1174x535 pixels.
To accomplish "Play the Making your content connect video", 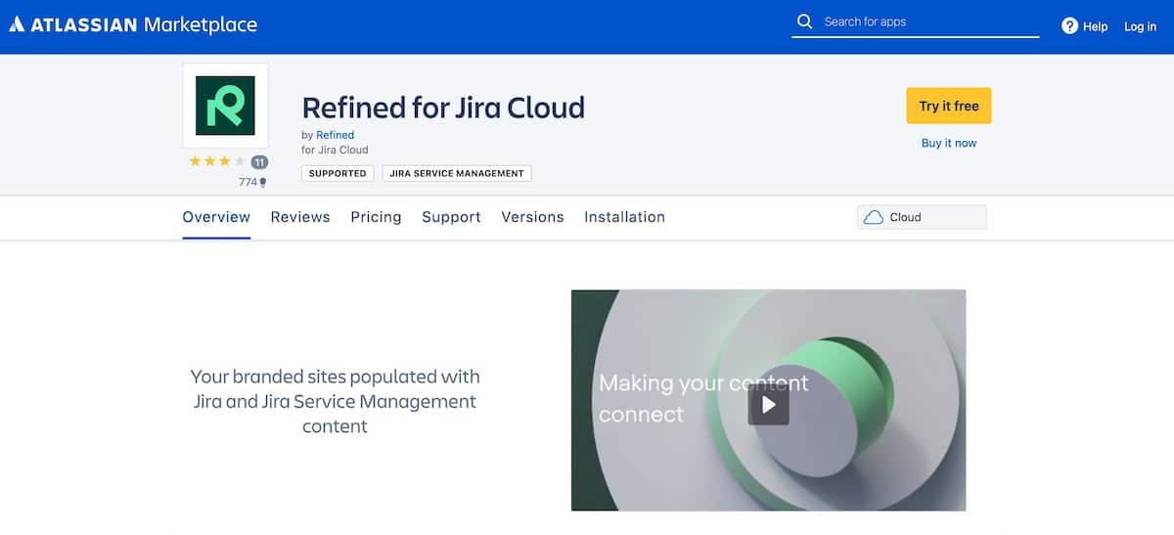I will [x=769, y=404].
